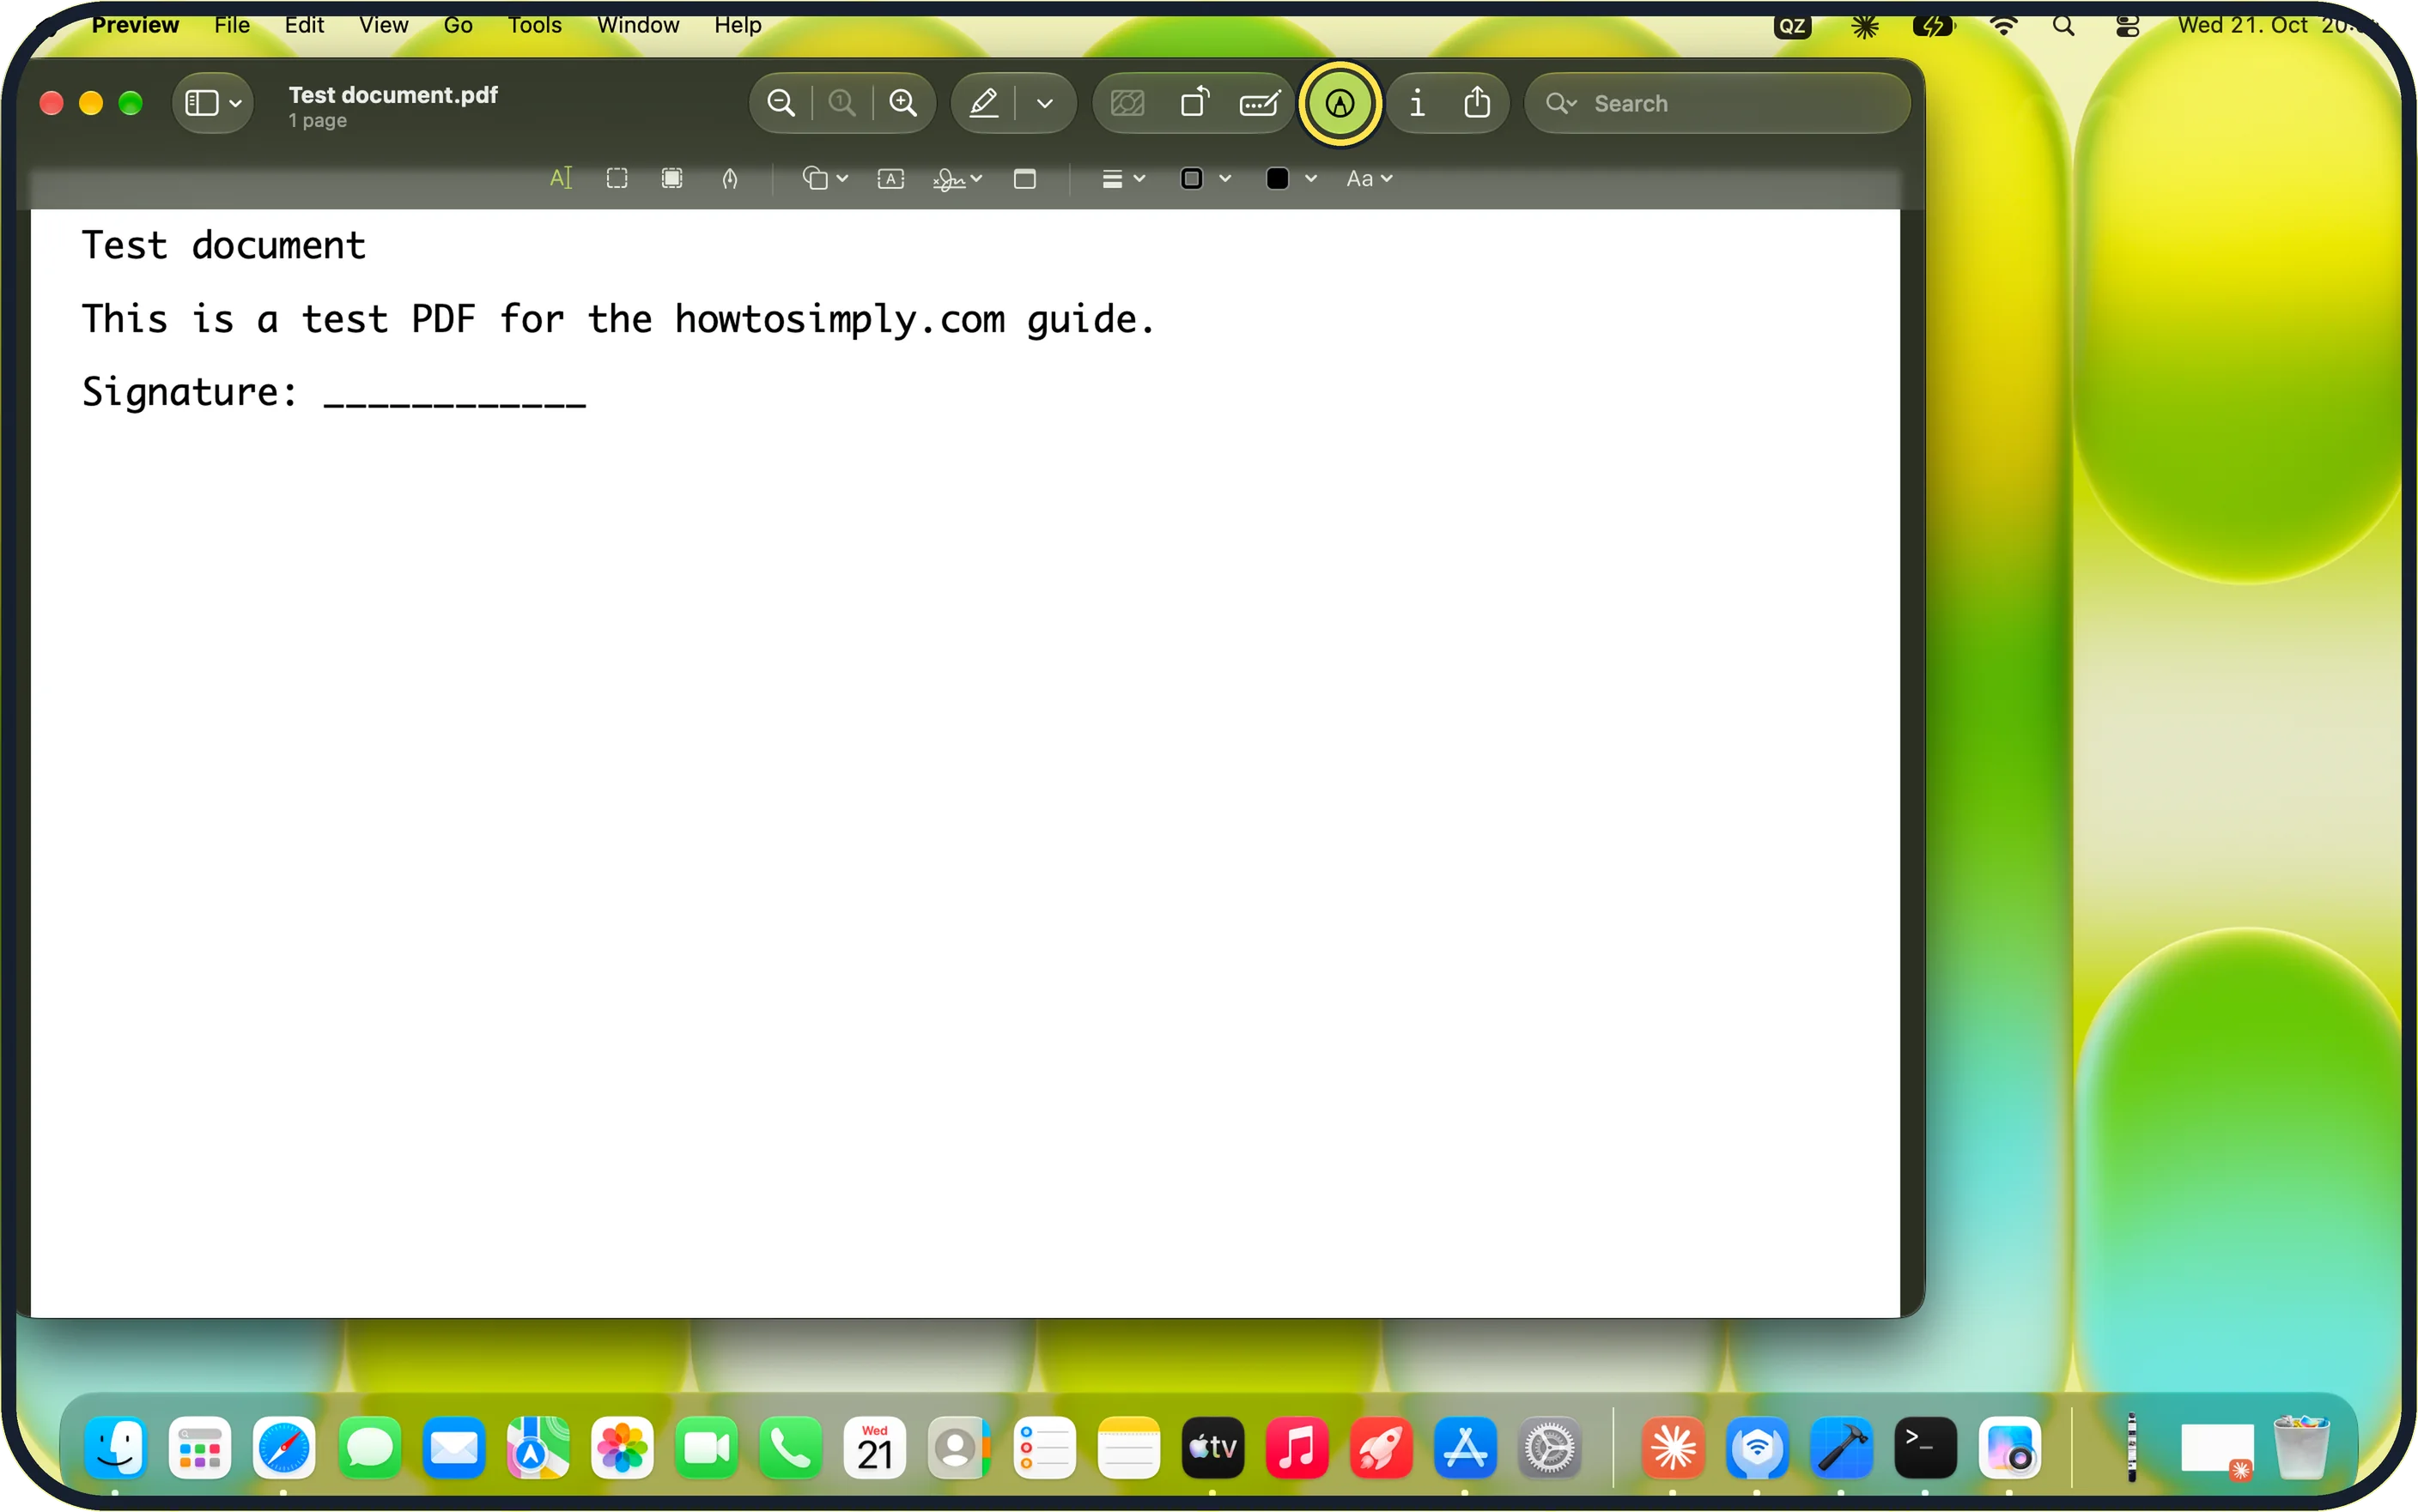
Task: Click the Remove Background toolbar icon
Action: [x=1127, y=103]
